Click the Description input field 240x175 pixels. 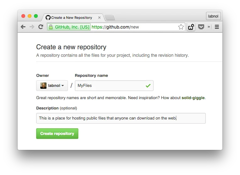click(x=121, y=118)
